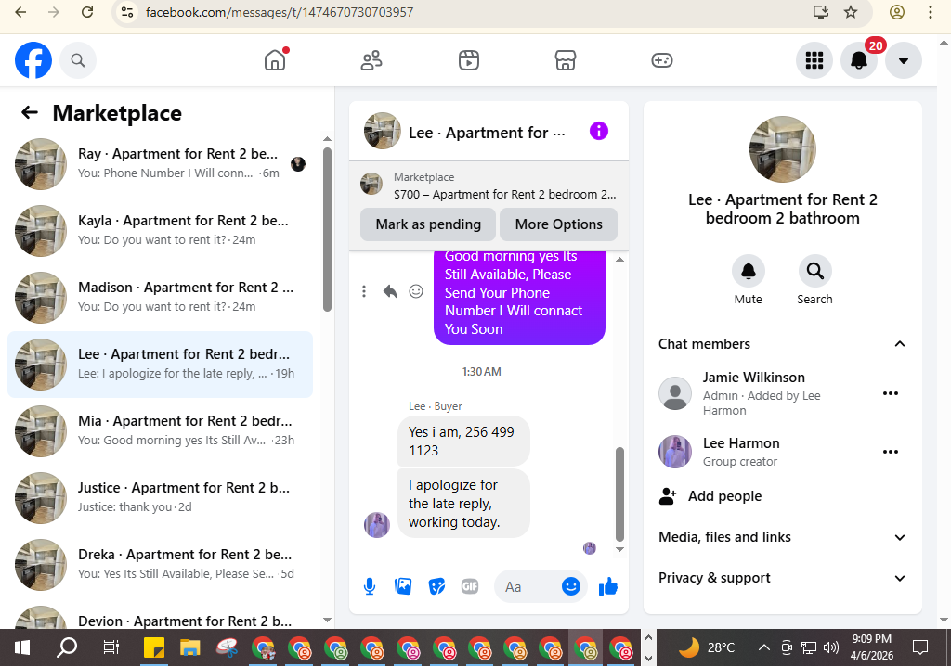The width and height of the screenshot is (951, 666).
Task: Click Mark as pending button
Action: [x=428, y=224]
